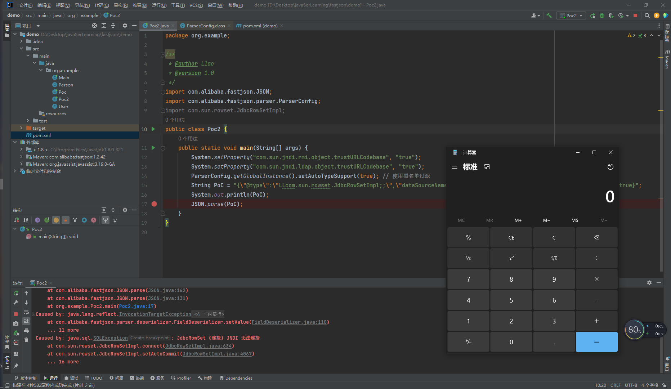Viewport: 671px width, 389px height.
Task: Remove breakpoint on line 17
Action: point(154,204)
